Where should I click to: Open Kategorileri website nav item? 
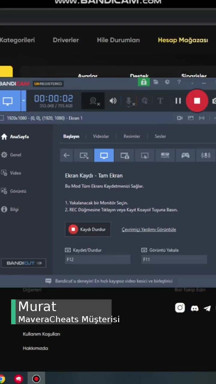[17, 40]
